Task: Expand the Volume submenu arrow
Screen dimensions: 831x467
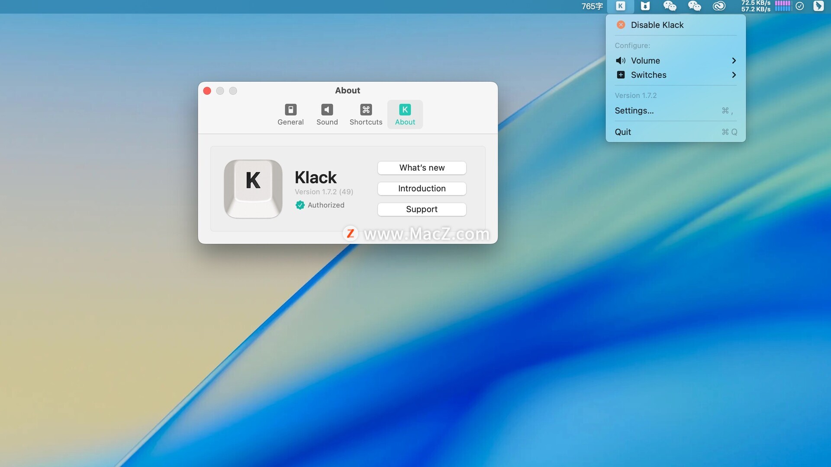Action: pyautogui.click(x=734, y=61)
